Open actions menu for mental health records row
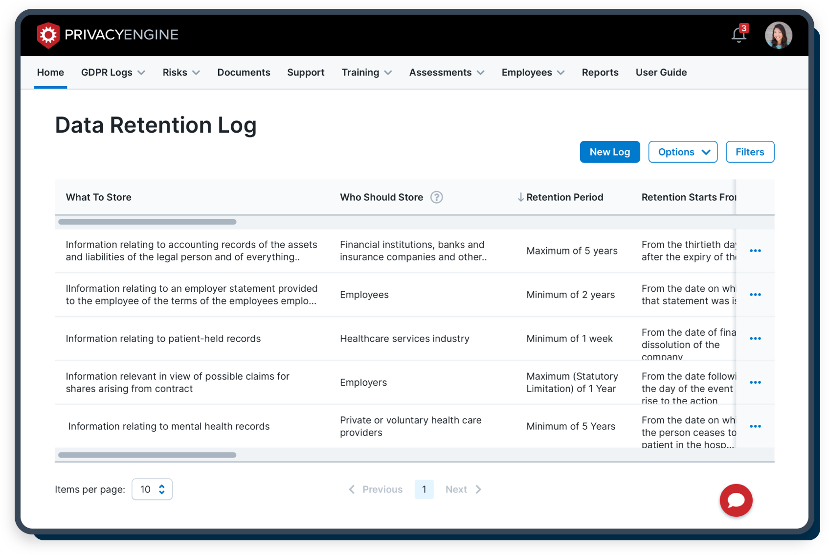Viewport: 829px width, 555px height. [756, 426]
